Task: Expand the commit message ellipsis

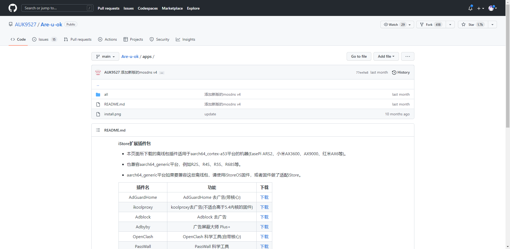Action: (x=162, y=73)
